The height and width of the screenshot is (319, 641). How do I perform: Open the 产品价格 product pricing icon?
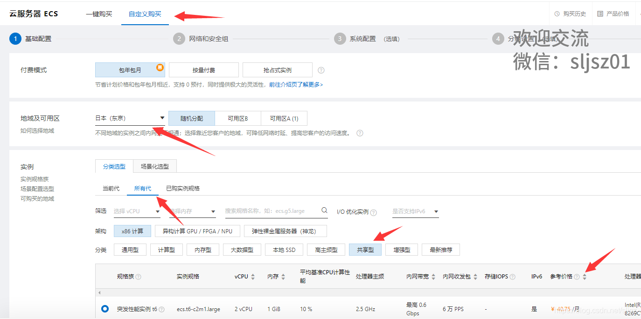[x=600, y=14]
